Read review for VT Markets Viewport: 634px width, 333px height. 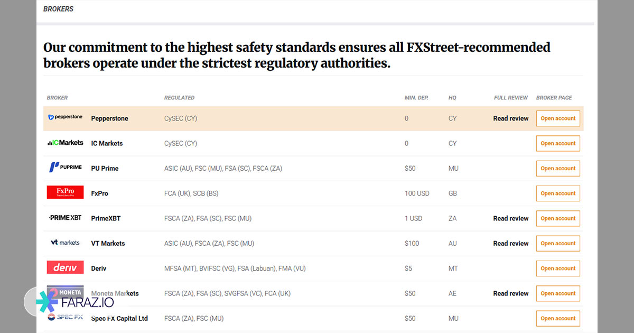click(511, 244)
